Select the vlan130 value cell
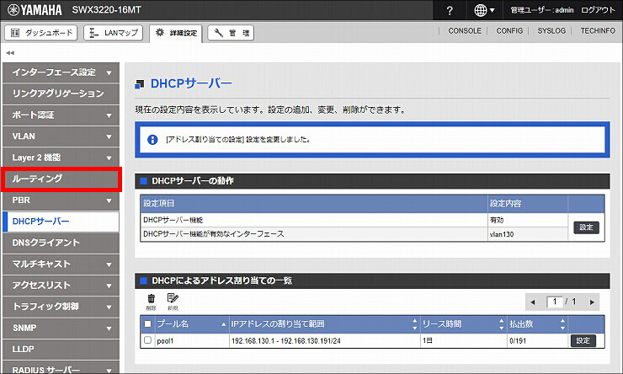623x374 pixels. point(502,234)
